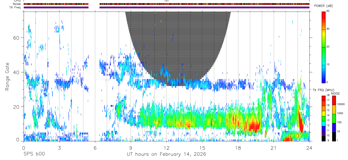Select the "SPS b00" radar beam label

point(34,154)
